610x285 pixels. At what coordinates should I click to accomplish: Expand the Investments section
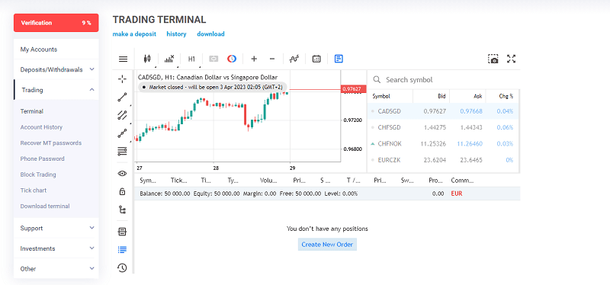pos(56,248)
